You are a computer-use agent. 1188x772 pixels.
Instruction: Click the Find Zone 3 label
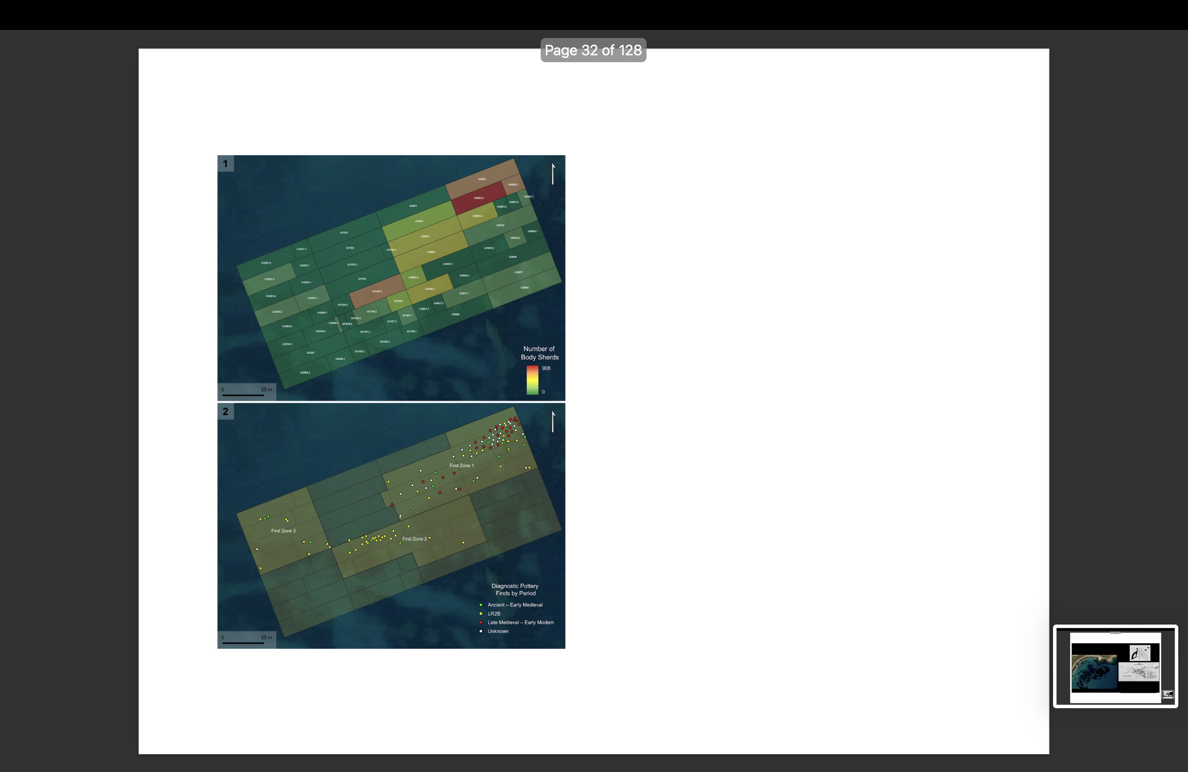(x=283, y=531)
